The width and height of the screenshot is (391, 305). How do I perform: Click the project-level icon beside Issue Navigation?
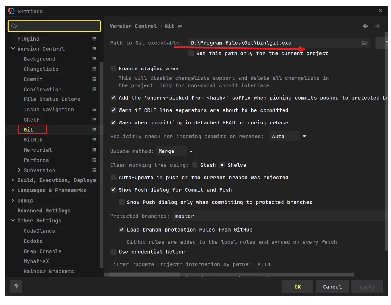click(94, 110)
